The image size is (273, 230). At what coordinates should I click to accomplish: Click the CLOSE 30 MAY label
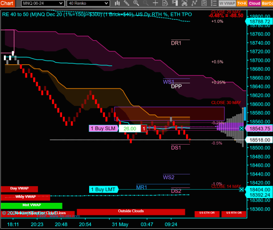pyautogui.click(x=226, y=103)
